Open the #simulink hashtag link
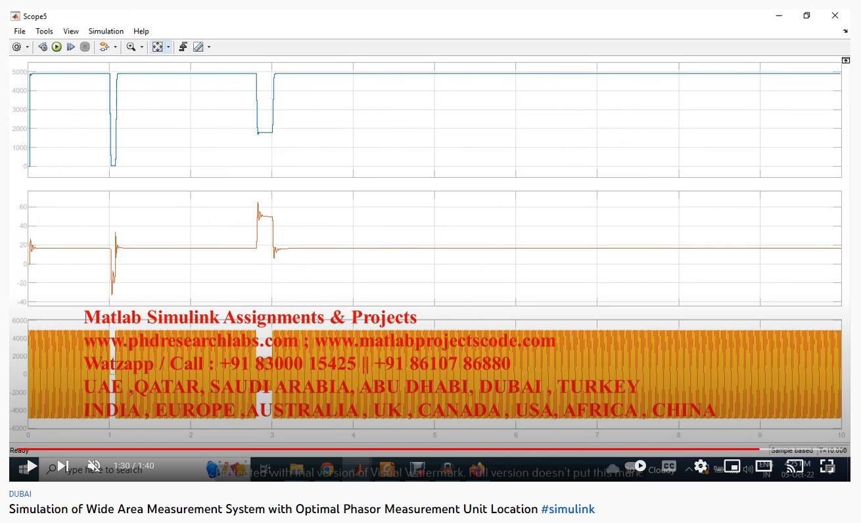861x523 pixels. (568, 509)
